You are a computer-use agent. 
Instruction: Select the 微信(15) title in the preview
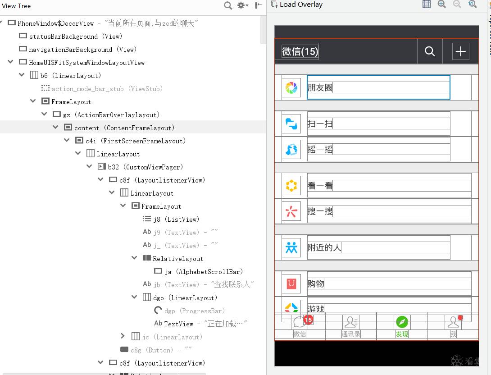(x=300, y=51)
